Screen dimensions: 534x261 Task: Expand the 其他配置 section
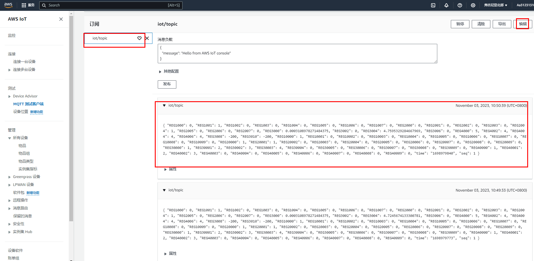pyautogui.click(x=169, y=72)
